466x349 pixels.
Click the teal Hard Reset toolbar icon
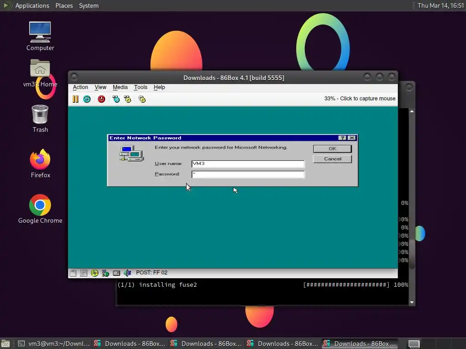(x=87, y=99)
